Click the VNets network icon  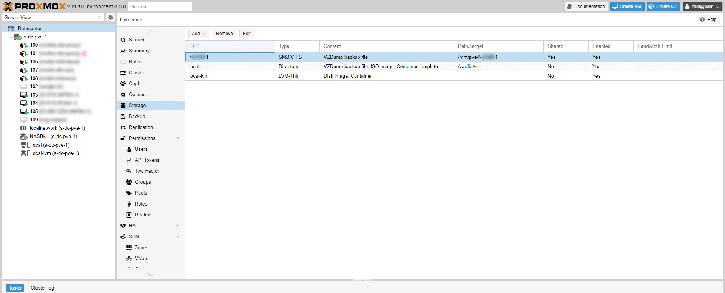coord(129,259)
